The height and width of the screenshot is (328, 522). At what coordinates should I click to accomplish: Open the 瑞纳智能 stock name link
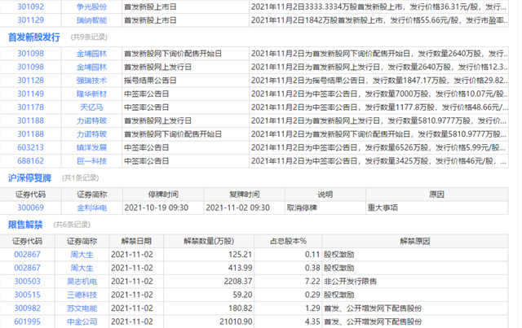pos(91,20)
